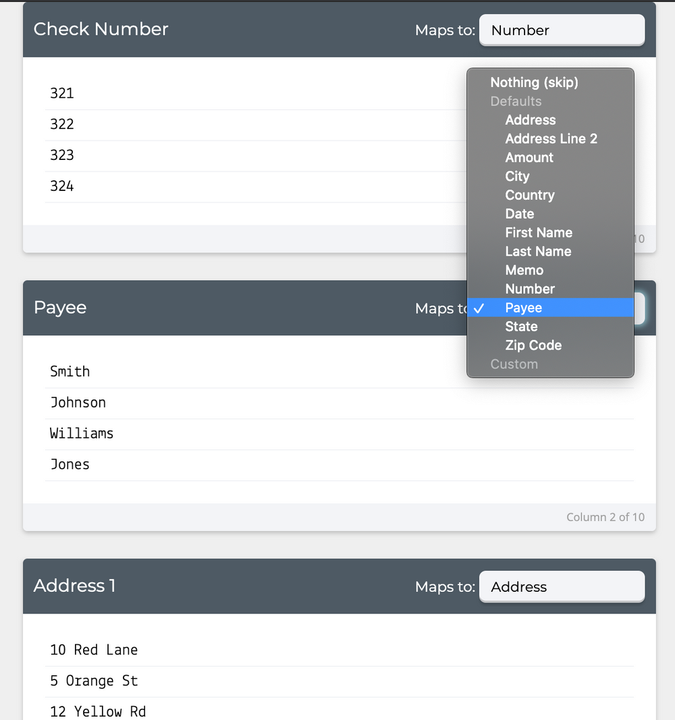Screen dimensions: 675x720
Task: Pick First Name from the mapping menu
Action: tap(539, 232)
